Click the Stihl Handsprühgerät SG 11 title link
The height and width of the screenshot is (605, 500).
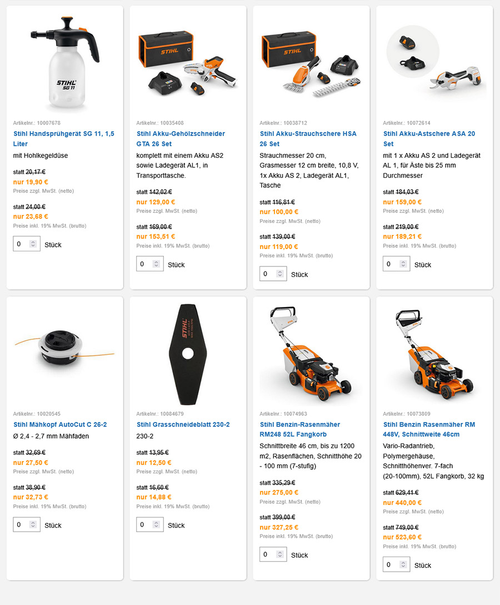tap(63, 138)
